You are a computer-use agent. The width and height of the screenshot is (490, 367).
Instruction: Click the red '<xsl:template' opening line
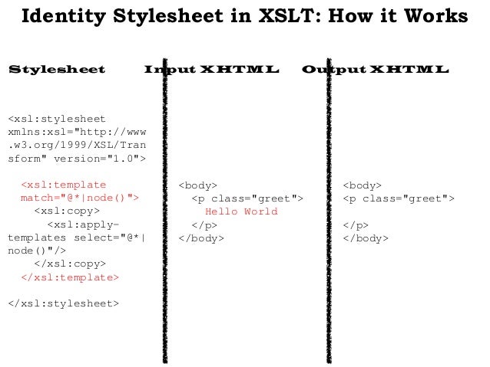pos(64,185)
